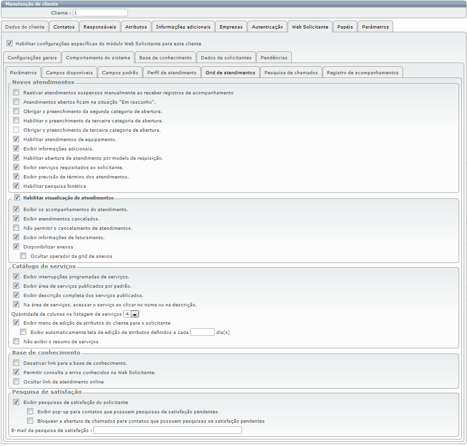The width and height of the screenshot is (467, 446).
Task: Check Não permitir o cancelamento de atendimentos
Action: click(16, 228)
